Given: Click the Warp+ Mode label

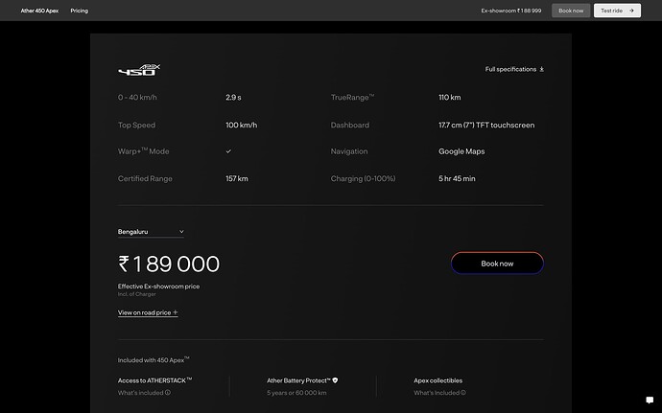Looking at the screenshot, I should (x=144, y=151).
